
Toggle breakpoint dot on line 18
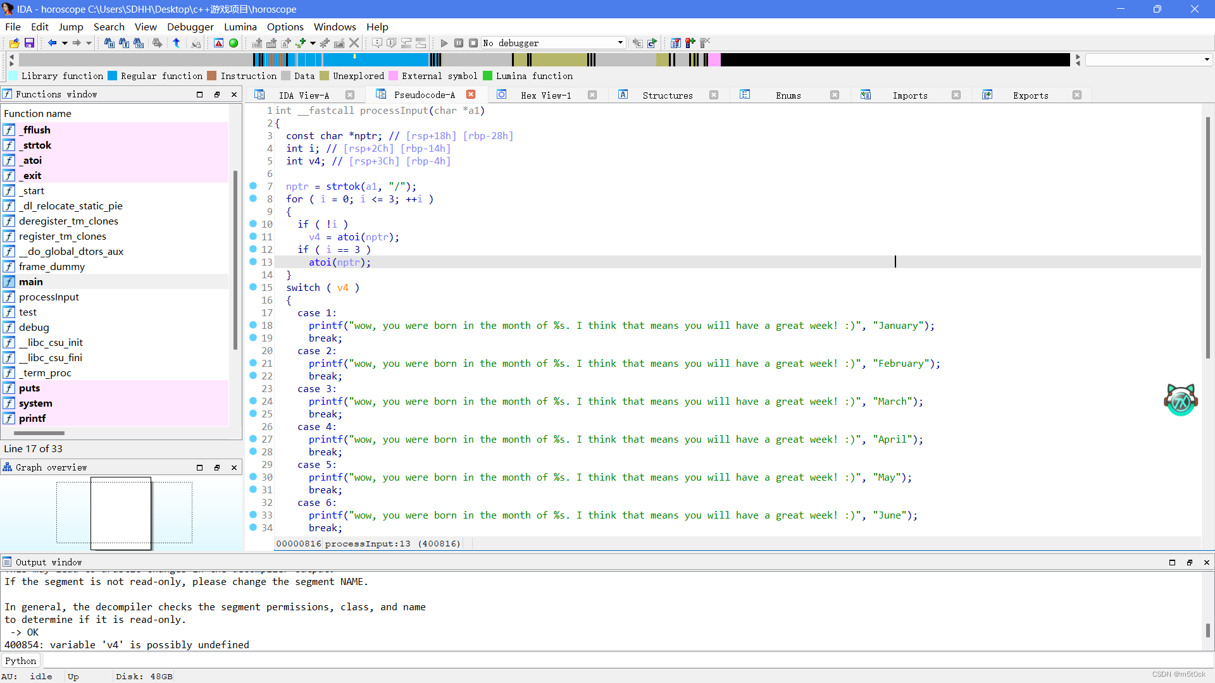point(253,325)
